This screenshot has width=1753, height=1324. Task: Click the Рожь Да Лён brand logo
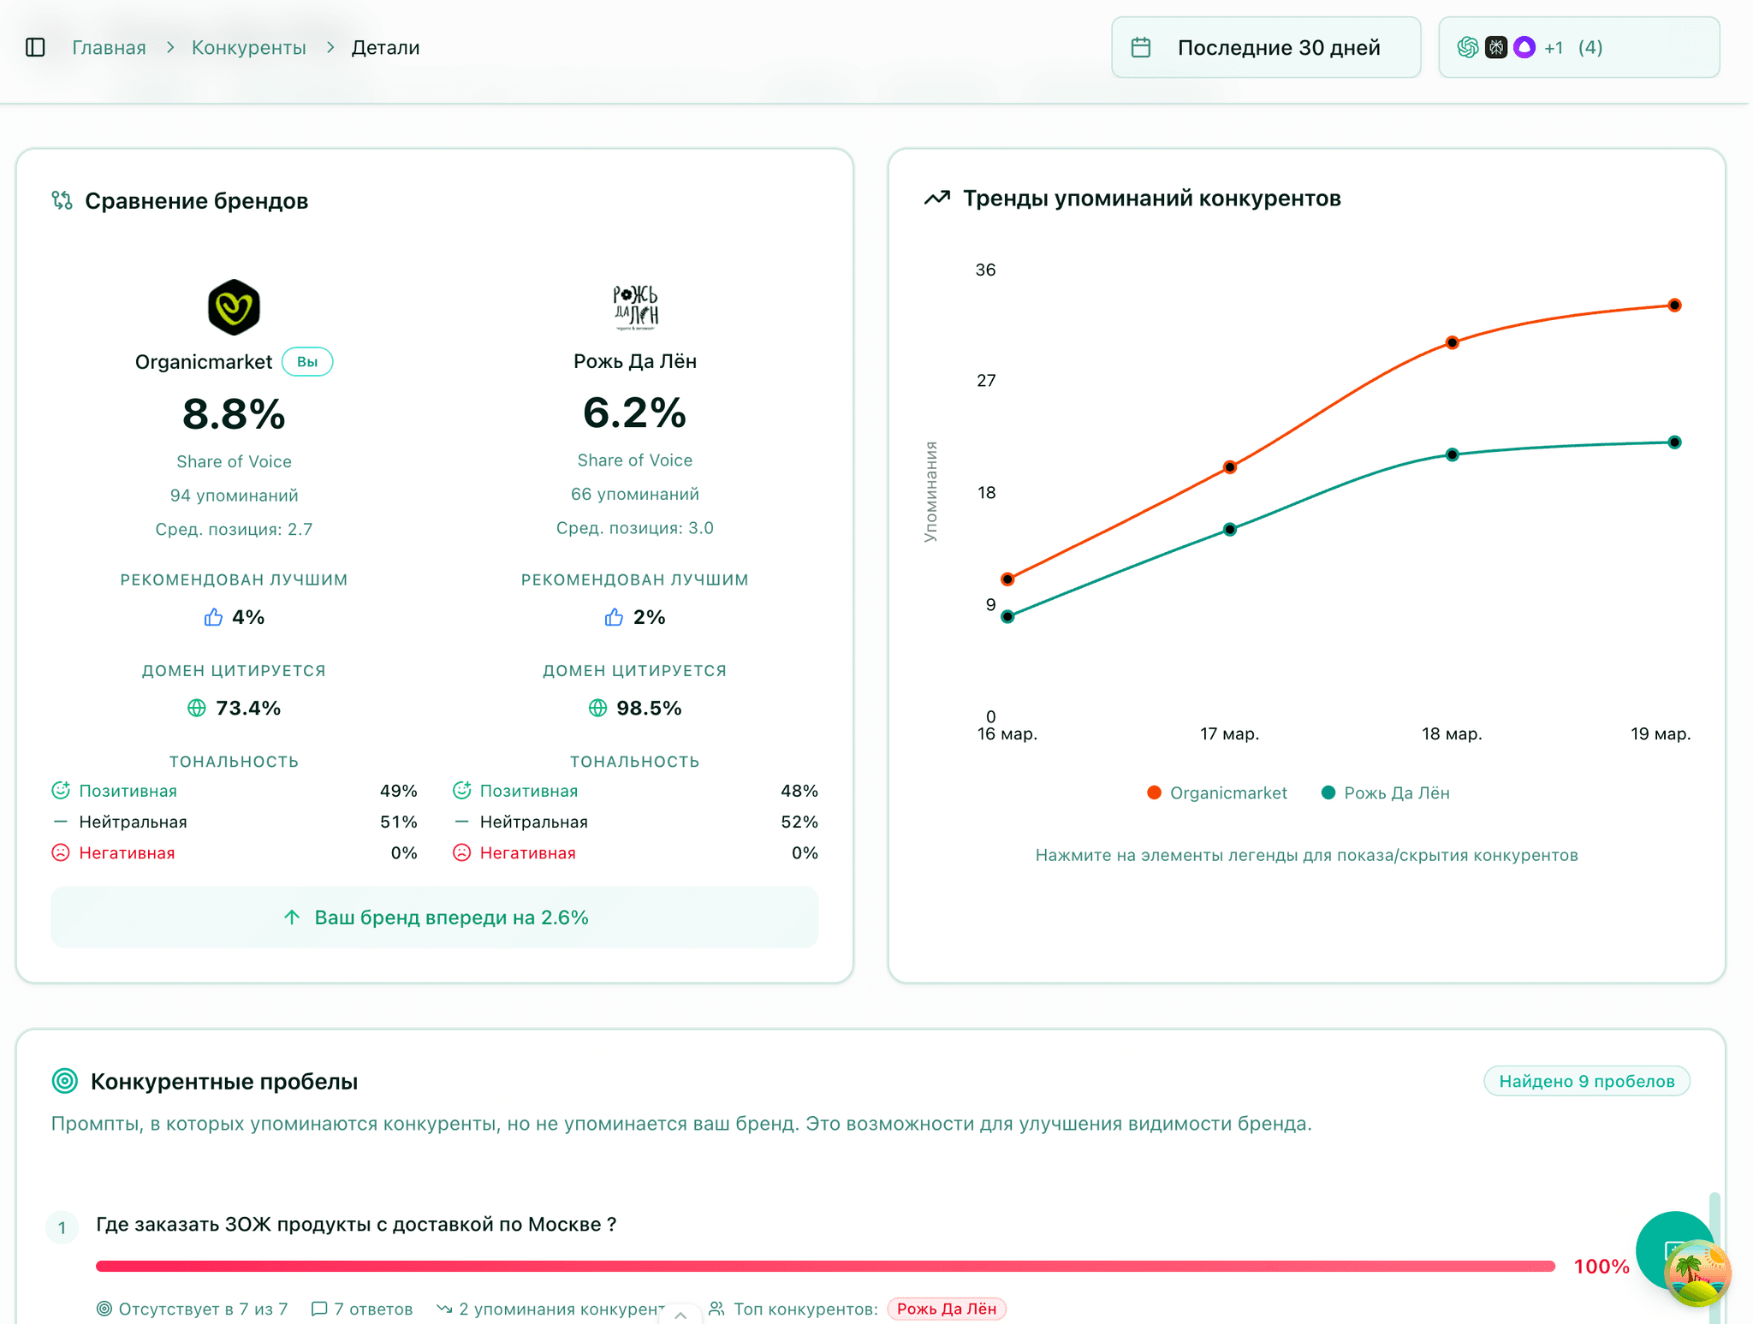(634, 306)
